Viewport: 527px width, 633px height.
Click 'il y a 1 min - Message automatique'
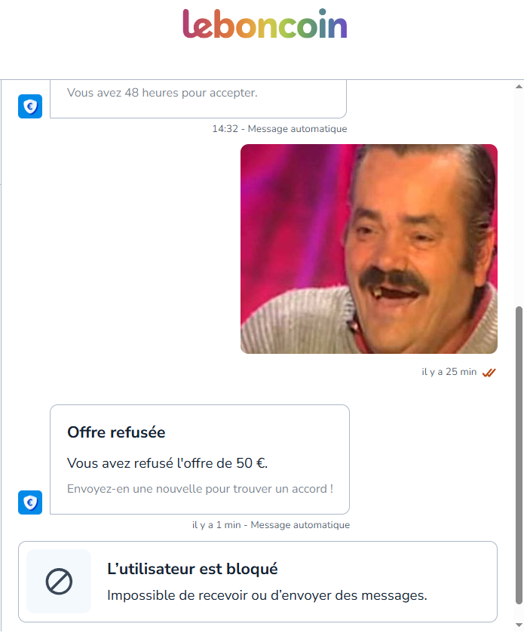pyautogui.click(x=271, y=525)
